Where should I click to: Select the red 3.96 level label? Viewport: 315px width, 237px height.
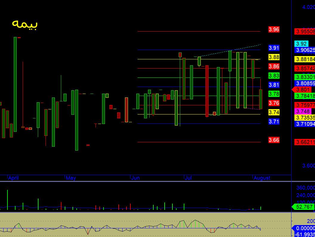(274, 30)
